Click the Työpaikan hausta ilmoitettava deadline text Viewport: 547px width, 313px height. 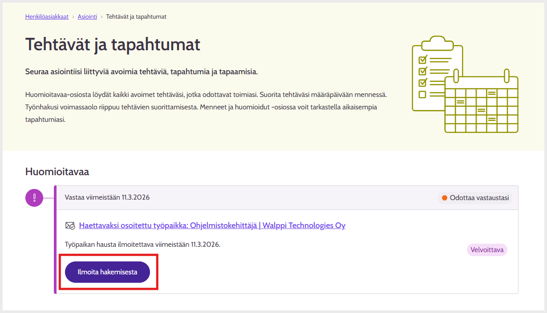(142, 245)
